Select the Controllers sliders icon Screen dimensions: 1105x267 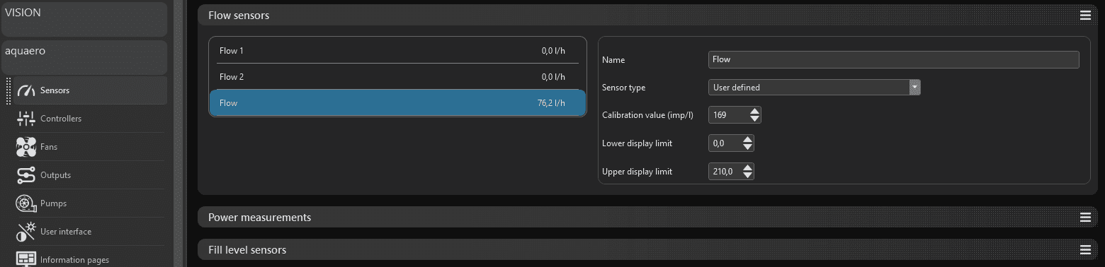pyautogui.click(x=26, y=119)
